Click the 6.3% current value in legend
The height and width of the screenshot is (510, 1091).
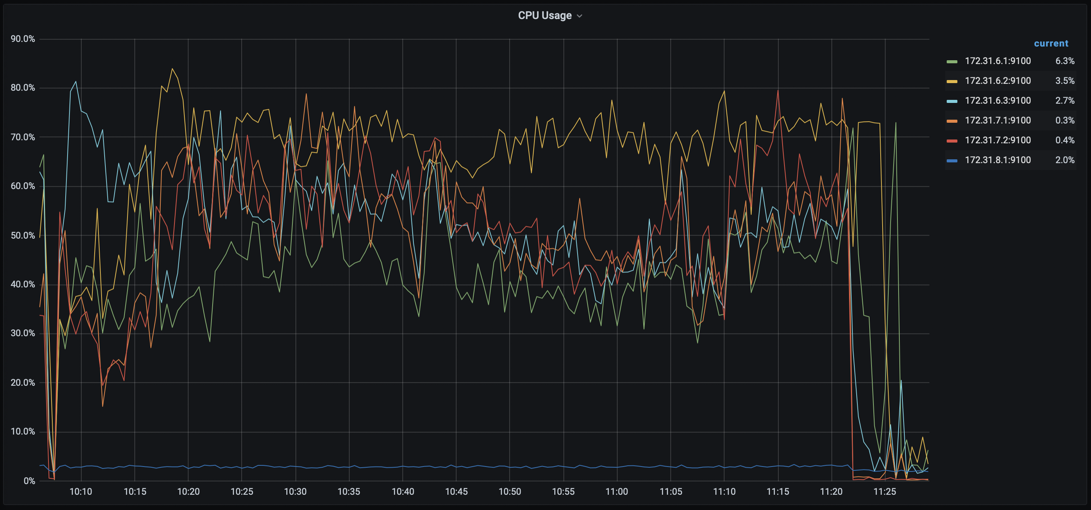(1064, 61)
